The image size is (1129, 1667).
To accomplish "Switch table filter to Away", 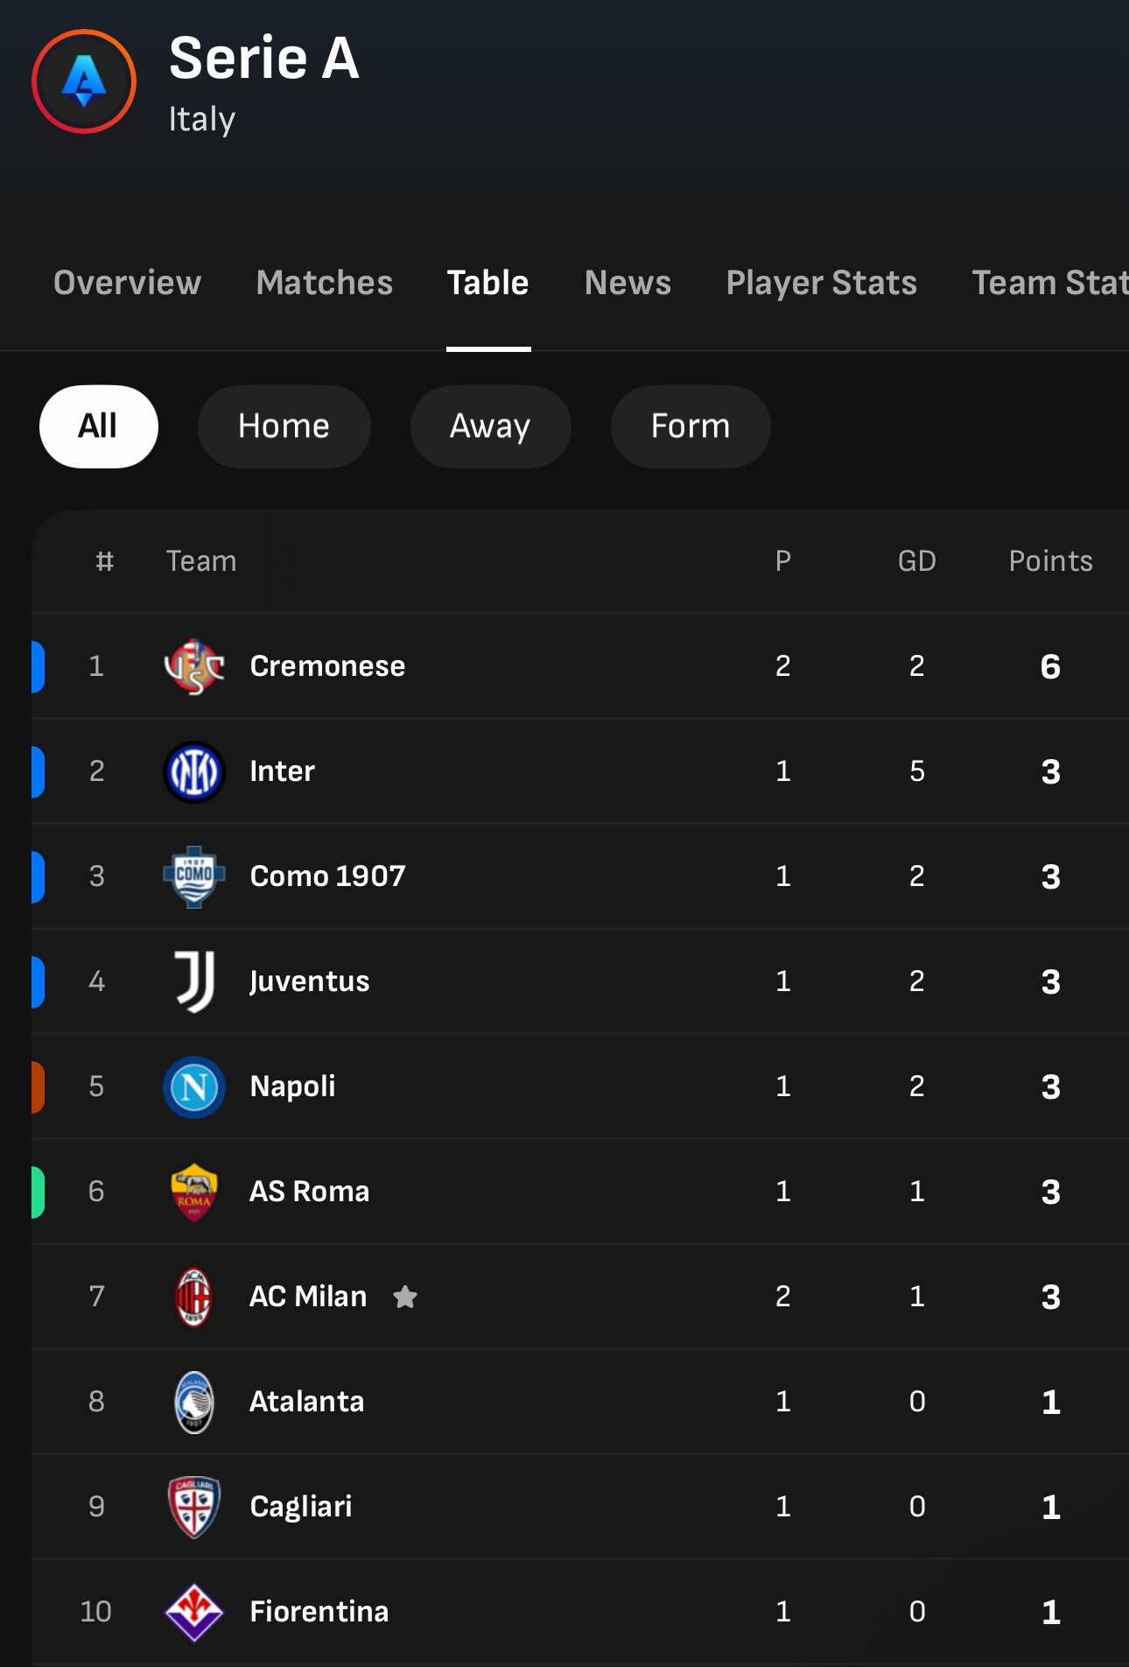I will click(x=490, y=426).
